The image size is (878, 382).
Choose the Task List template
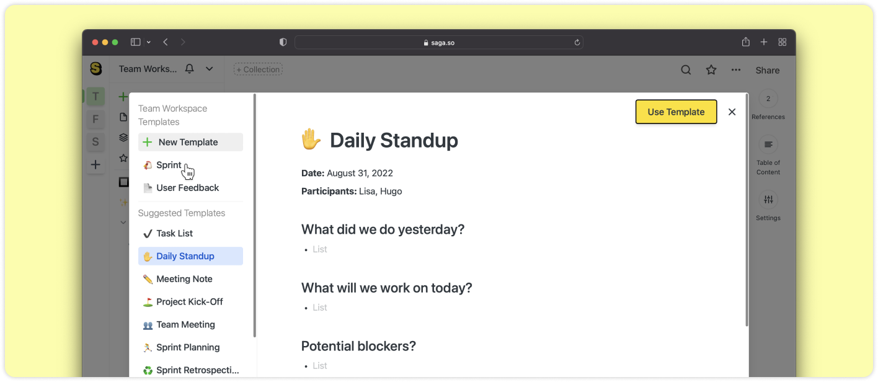tap(174, 234)
